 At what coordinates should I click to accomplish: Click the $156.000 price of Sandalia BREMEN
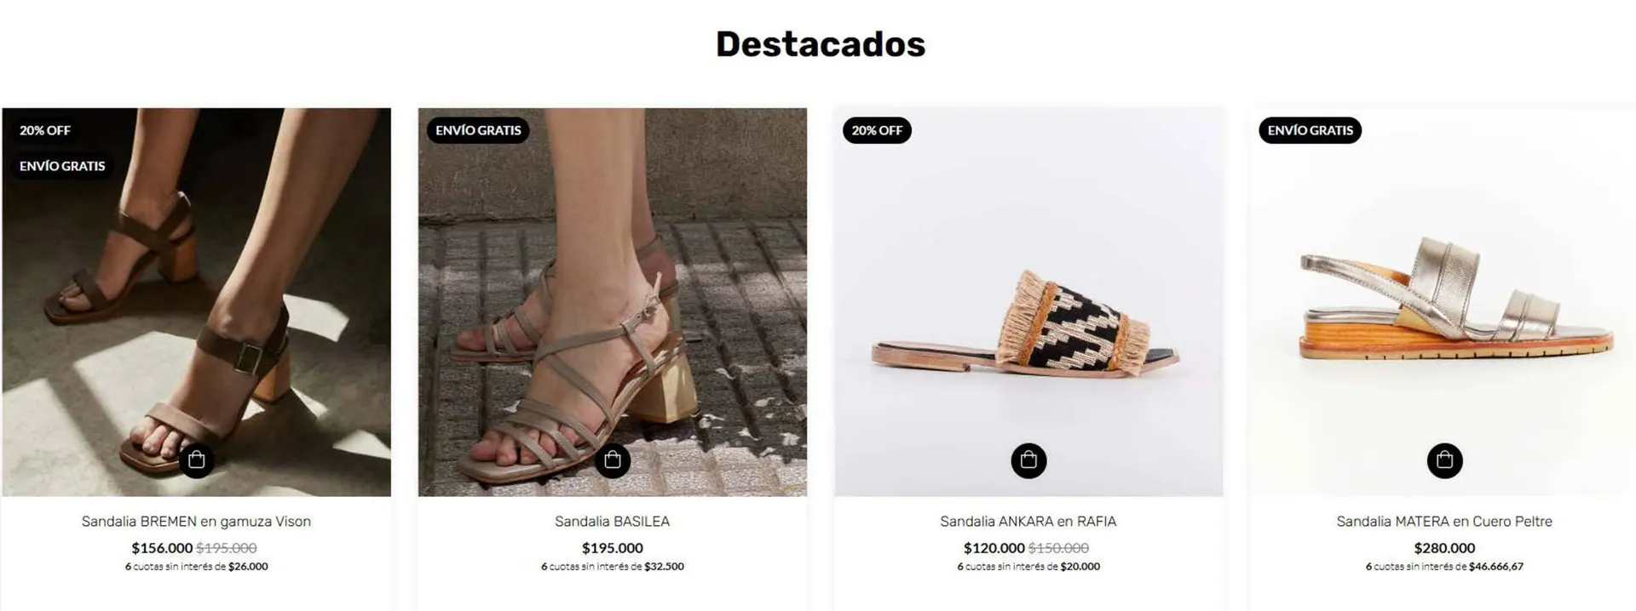[x=162, y=548]
